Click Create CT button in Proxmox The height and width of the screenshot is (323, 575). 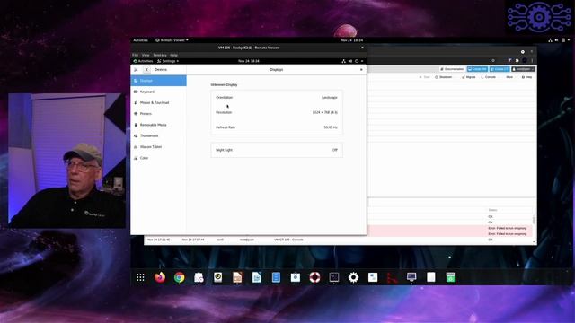[500, 69]
